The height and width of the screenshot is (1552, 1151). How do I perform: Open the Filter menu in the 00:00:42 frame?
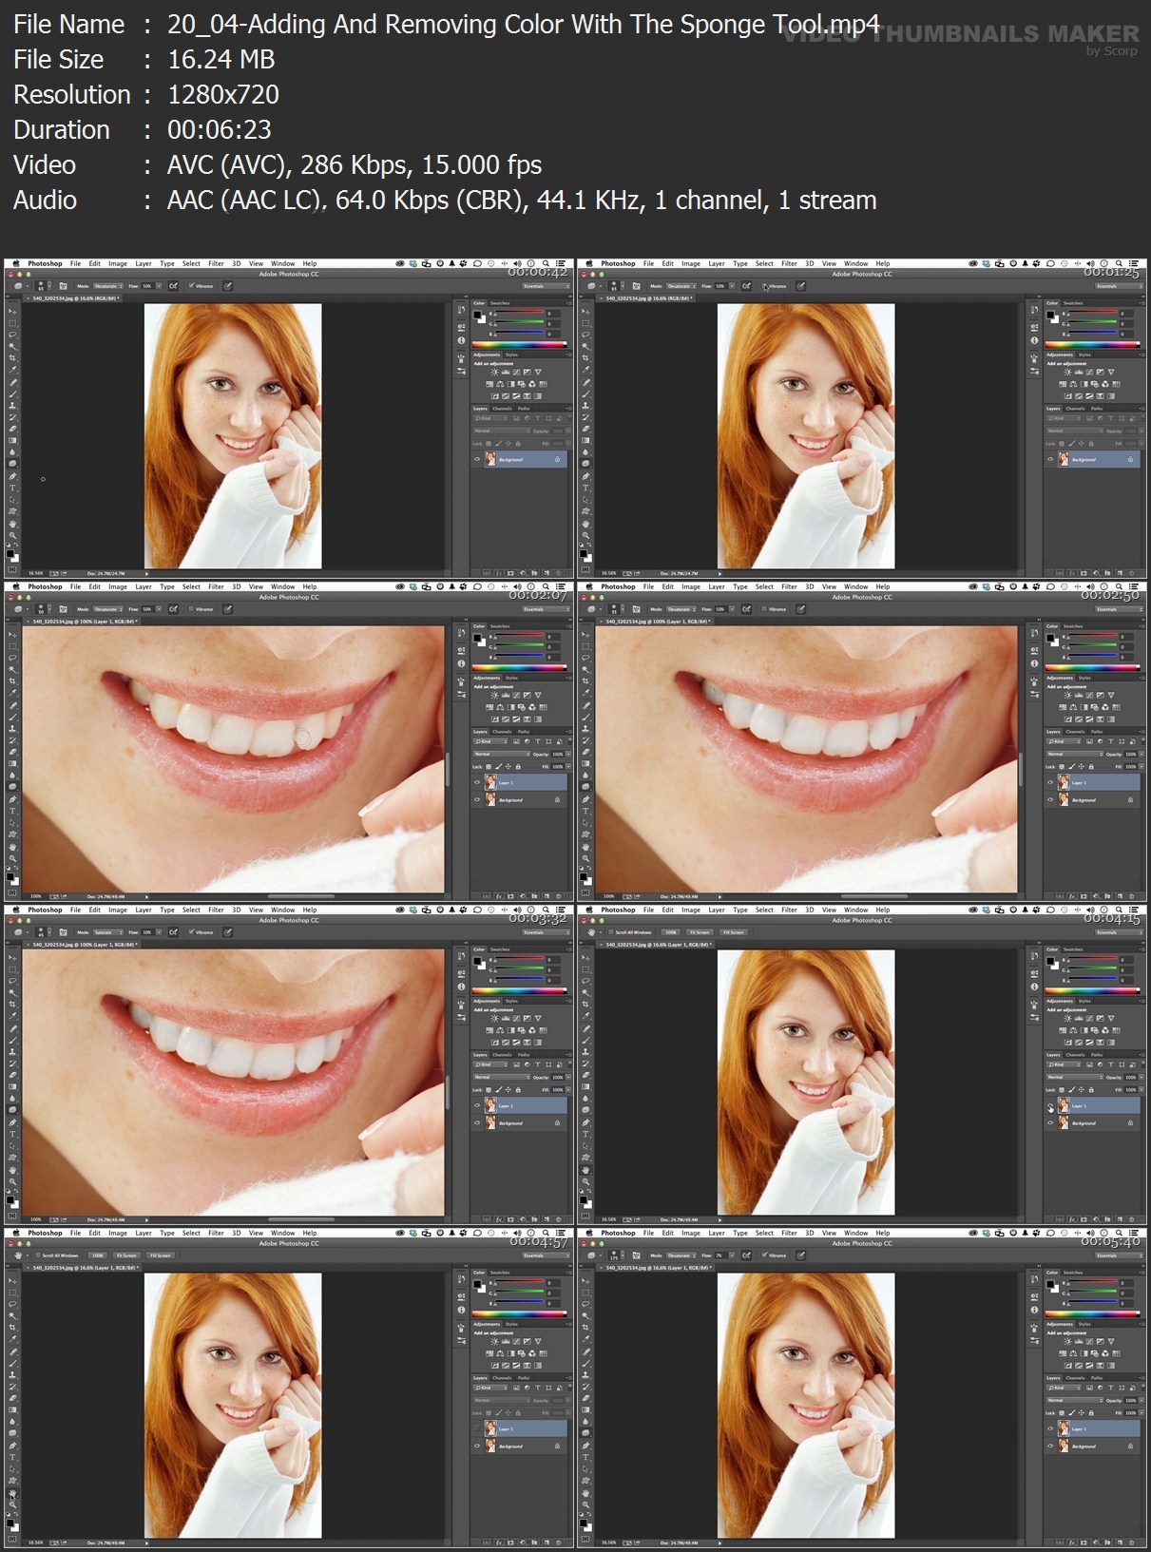[216, 263]
